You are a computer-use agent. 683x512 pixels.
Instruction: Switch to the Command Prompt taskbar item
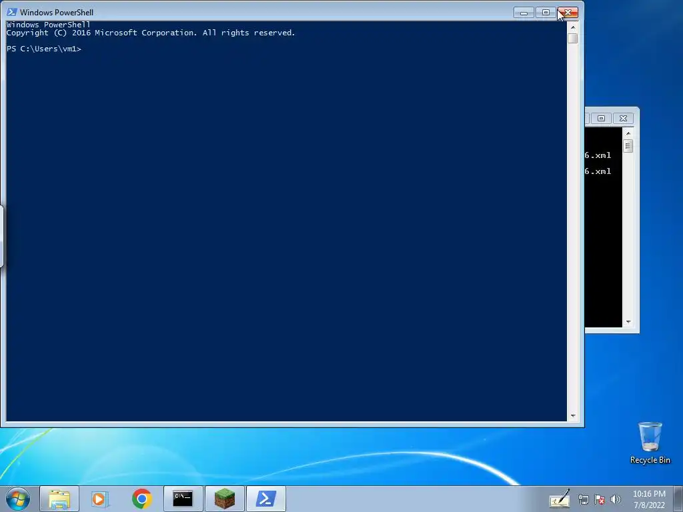coord(183,499)
